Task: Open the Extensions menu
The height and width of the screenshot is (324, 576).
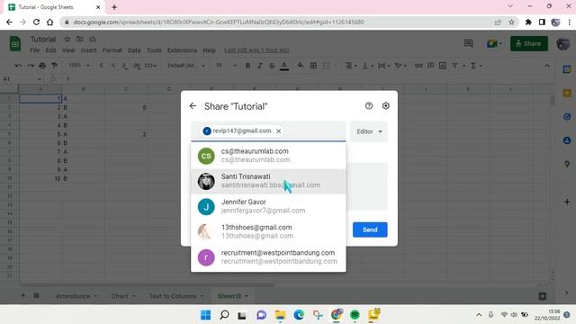Action: (x=182, y=50)
